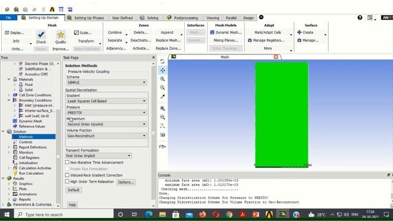393x221 pixels.
Task: Collapse the Materials tree node
Action: 9,79
